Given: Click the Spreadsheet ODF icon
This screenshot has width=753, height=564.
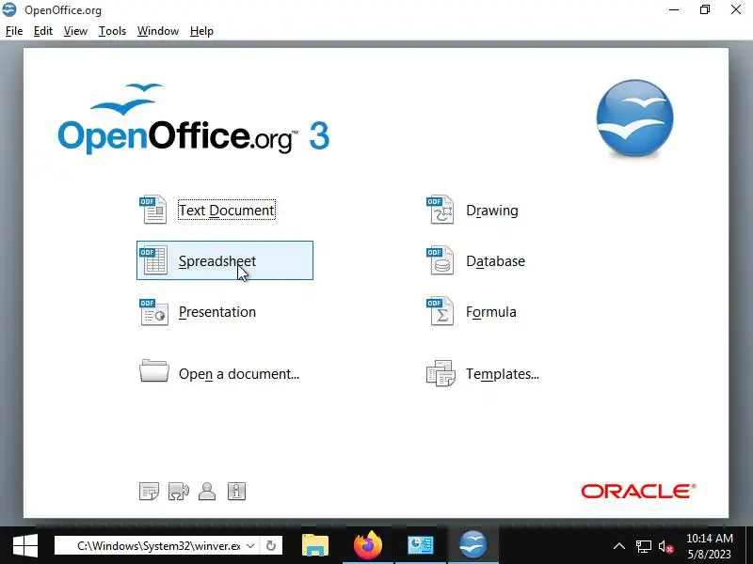Looking at the screenshot, I should click(x=153, y=260).
